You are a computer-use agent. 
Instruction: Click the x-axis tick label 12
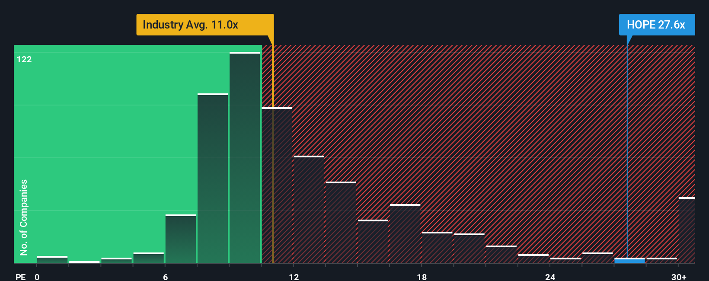pyautogui.click(x=294, y=277)
